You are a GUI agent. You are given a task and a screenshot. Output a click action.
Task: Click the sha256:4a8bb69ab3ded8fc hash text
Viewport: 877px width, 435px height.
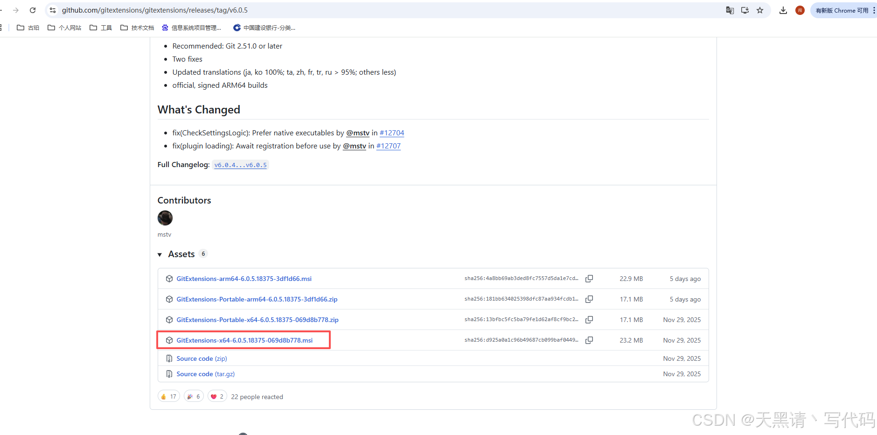coord(521,279)
